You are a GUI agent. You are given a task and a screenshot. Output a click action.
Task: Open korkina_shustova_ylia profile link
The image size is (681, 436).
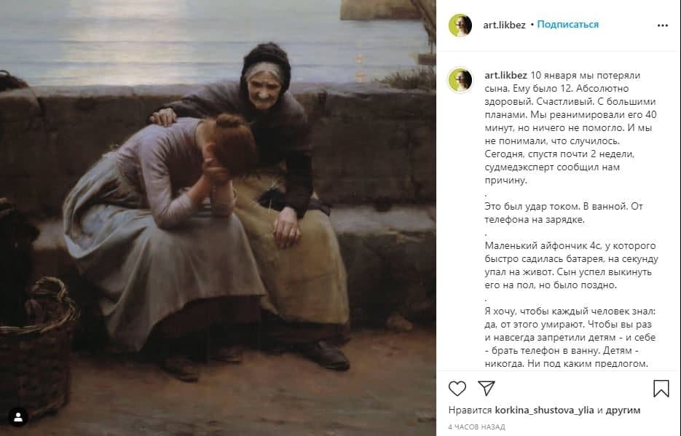(544, 410)
